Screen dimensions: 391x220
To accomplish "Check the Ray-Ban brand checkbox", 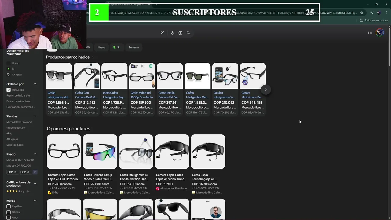I will coord(9,206).
